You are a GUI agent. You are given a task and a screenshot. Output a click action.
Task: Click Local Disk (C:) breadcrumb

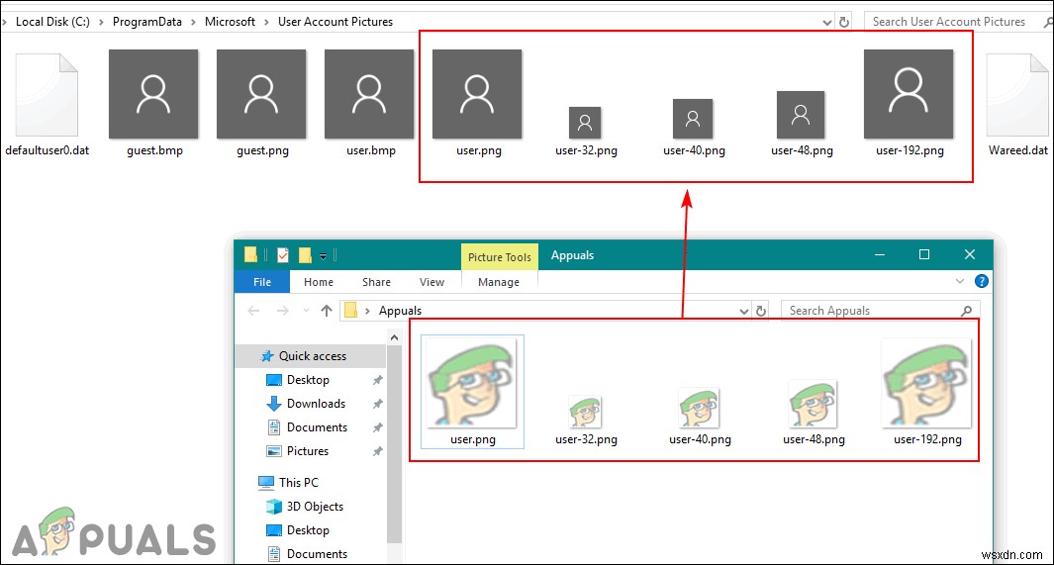pos(52,22)
